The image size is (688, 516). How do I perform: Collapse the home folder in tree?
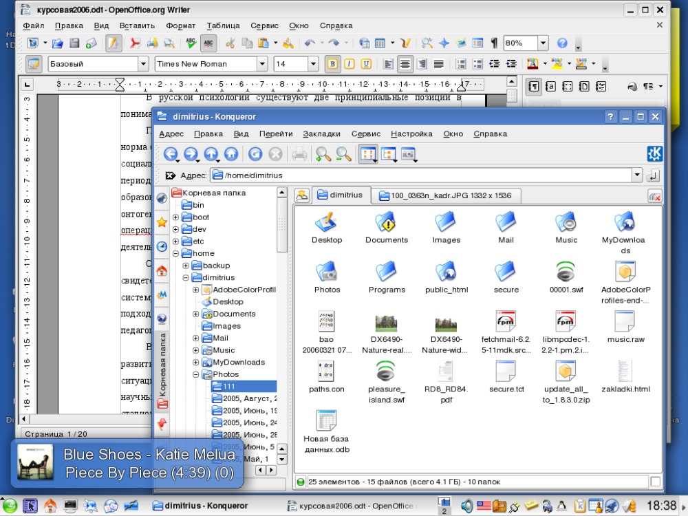(x=175, y=254)
